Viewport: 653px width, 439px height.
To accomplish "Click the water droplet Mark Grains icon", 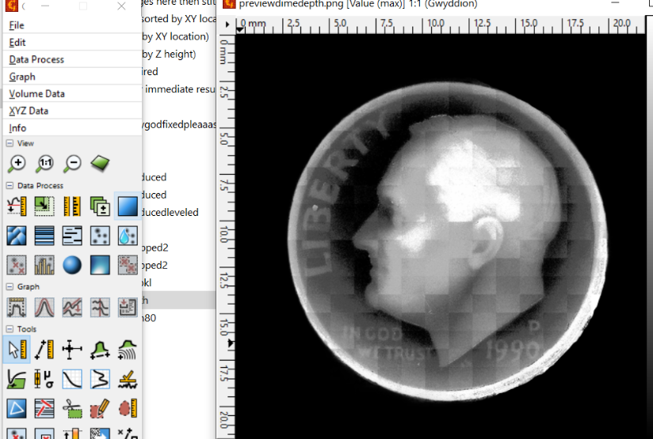I will [127, 235].
